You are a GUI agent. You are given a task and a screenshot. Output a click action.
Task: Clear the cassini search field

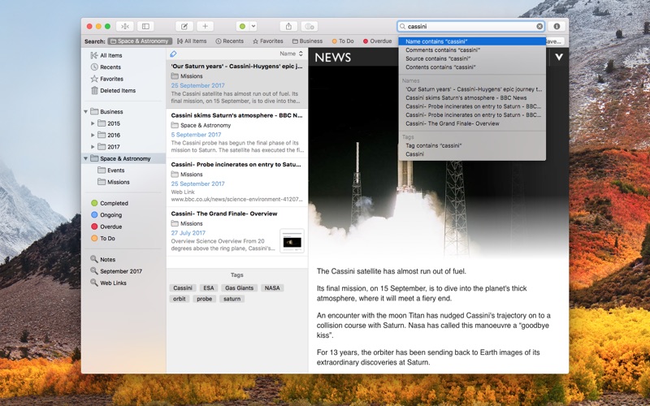[x=539, y=26]
